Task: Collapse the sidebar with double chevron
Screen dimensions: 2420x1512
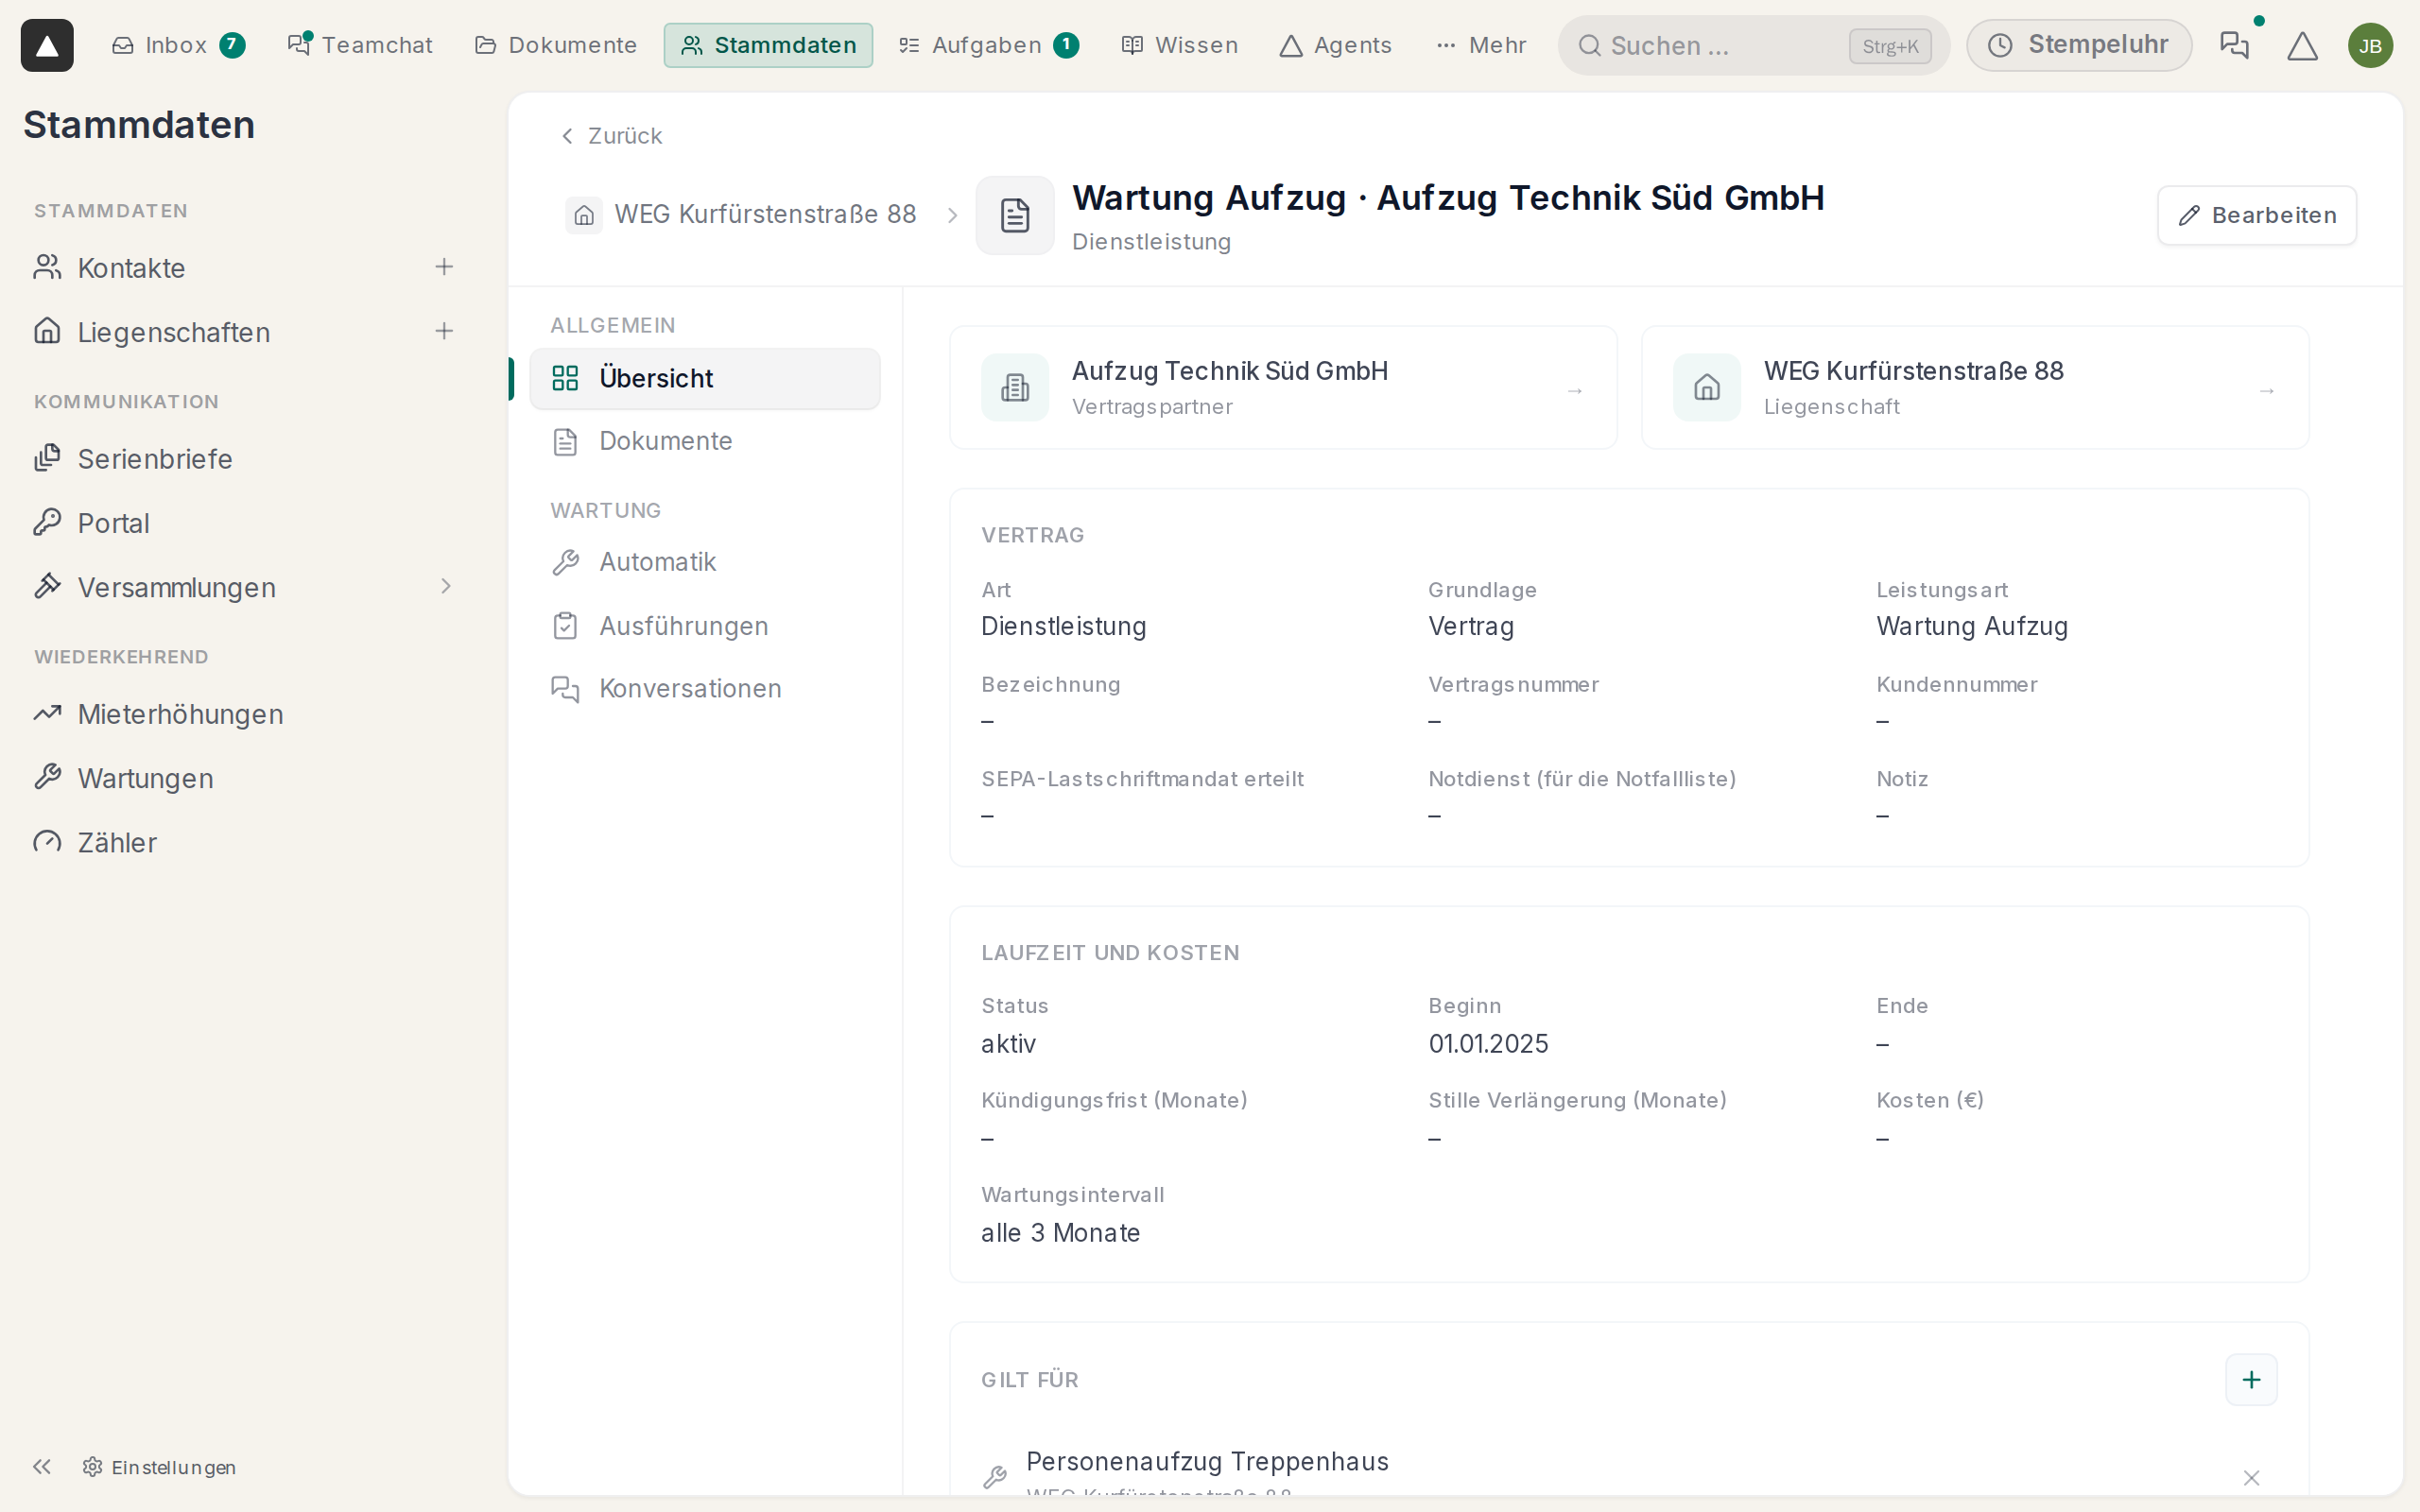Action: 42,1466
